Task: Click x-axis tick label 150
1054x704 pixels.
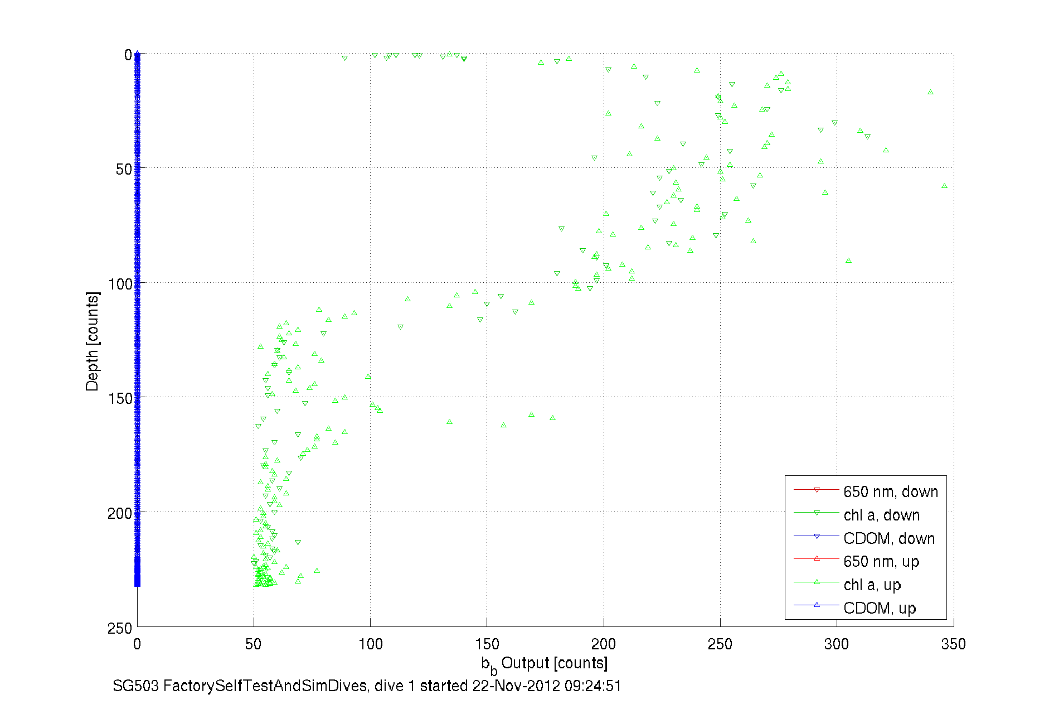Action: 487,644
